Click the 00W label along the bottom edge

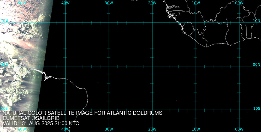coord(239,129)
